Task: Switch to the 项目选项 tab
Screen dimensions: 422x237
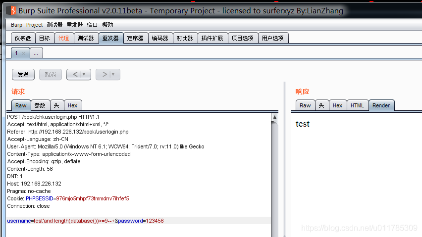Action: (x=243, y=38)
